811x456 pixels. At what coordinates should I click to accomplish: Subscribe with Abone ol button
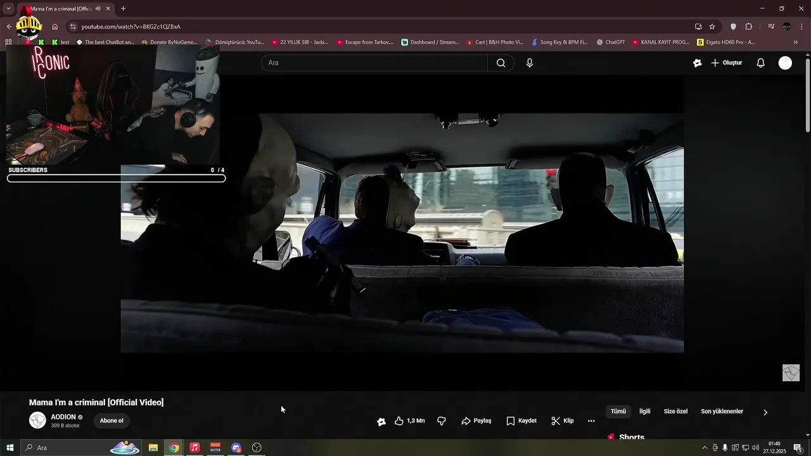pos(112,421)
